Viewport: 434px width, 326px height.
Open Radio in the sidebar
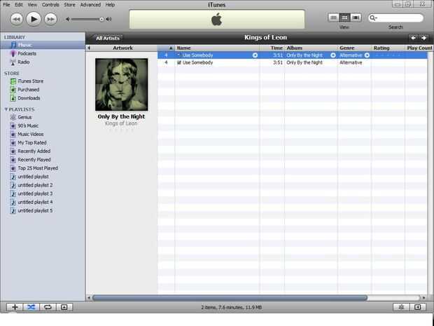pos(24,62)
